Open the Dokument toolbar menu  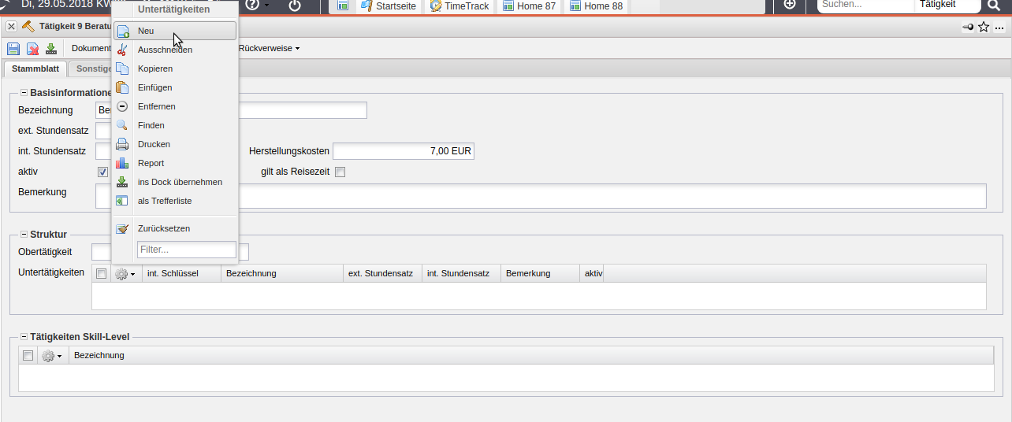click(91, 48)
